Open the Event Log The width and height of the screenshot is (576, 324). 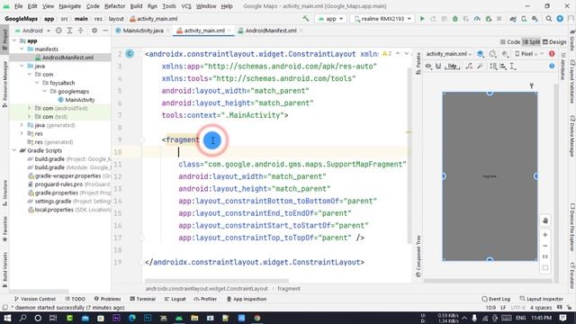point(496,299)
